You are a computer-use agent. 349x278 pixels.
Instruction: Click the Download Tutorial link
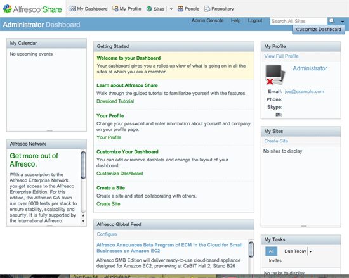(x=115, y=101)
